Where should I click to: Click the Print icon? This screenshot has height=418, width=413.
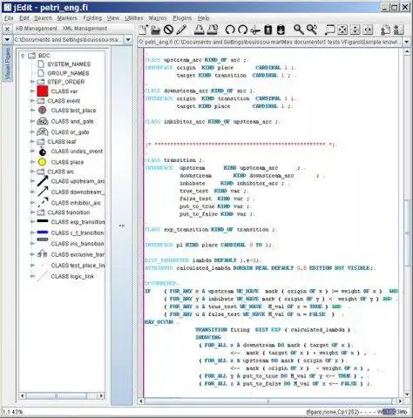(x=199, y=30)
